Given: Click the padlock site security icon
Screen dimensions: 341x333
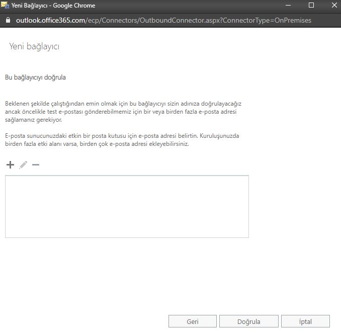Looking at the screenshot, I should pyautogui.click(x=8, y=20).
